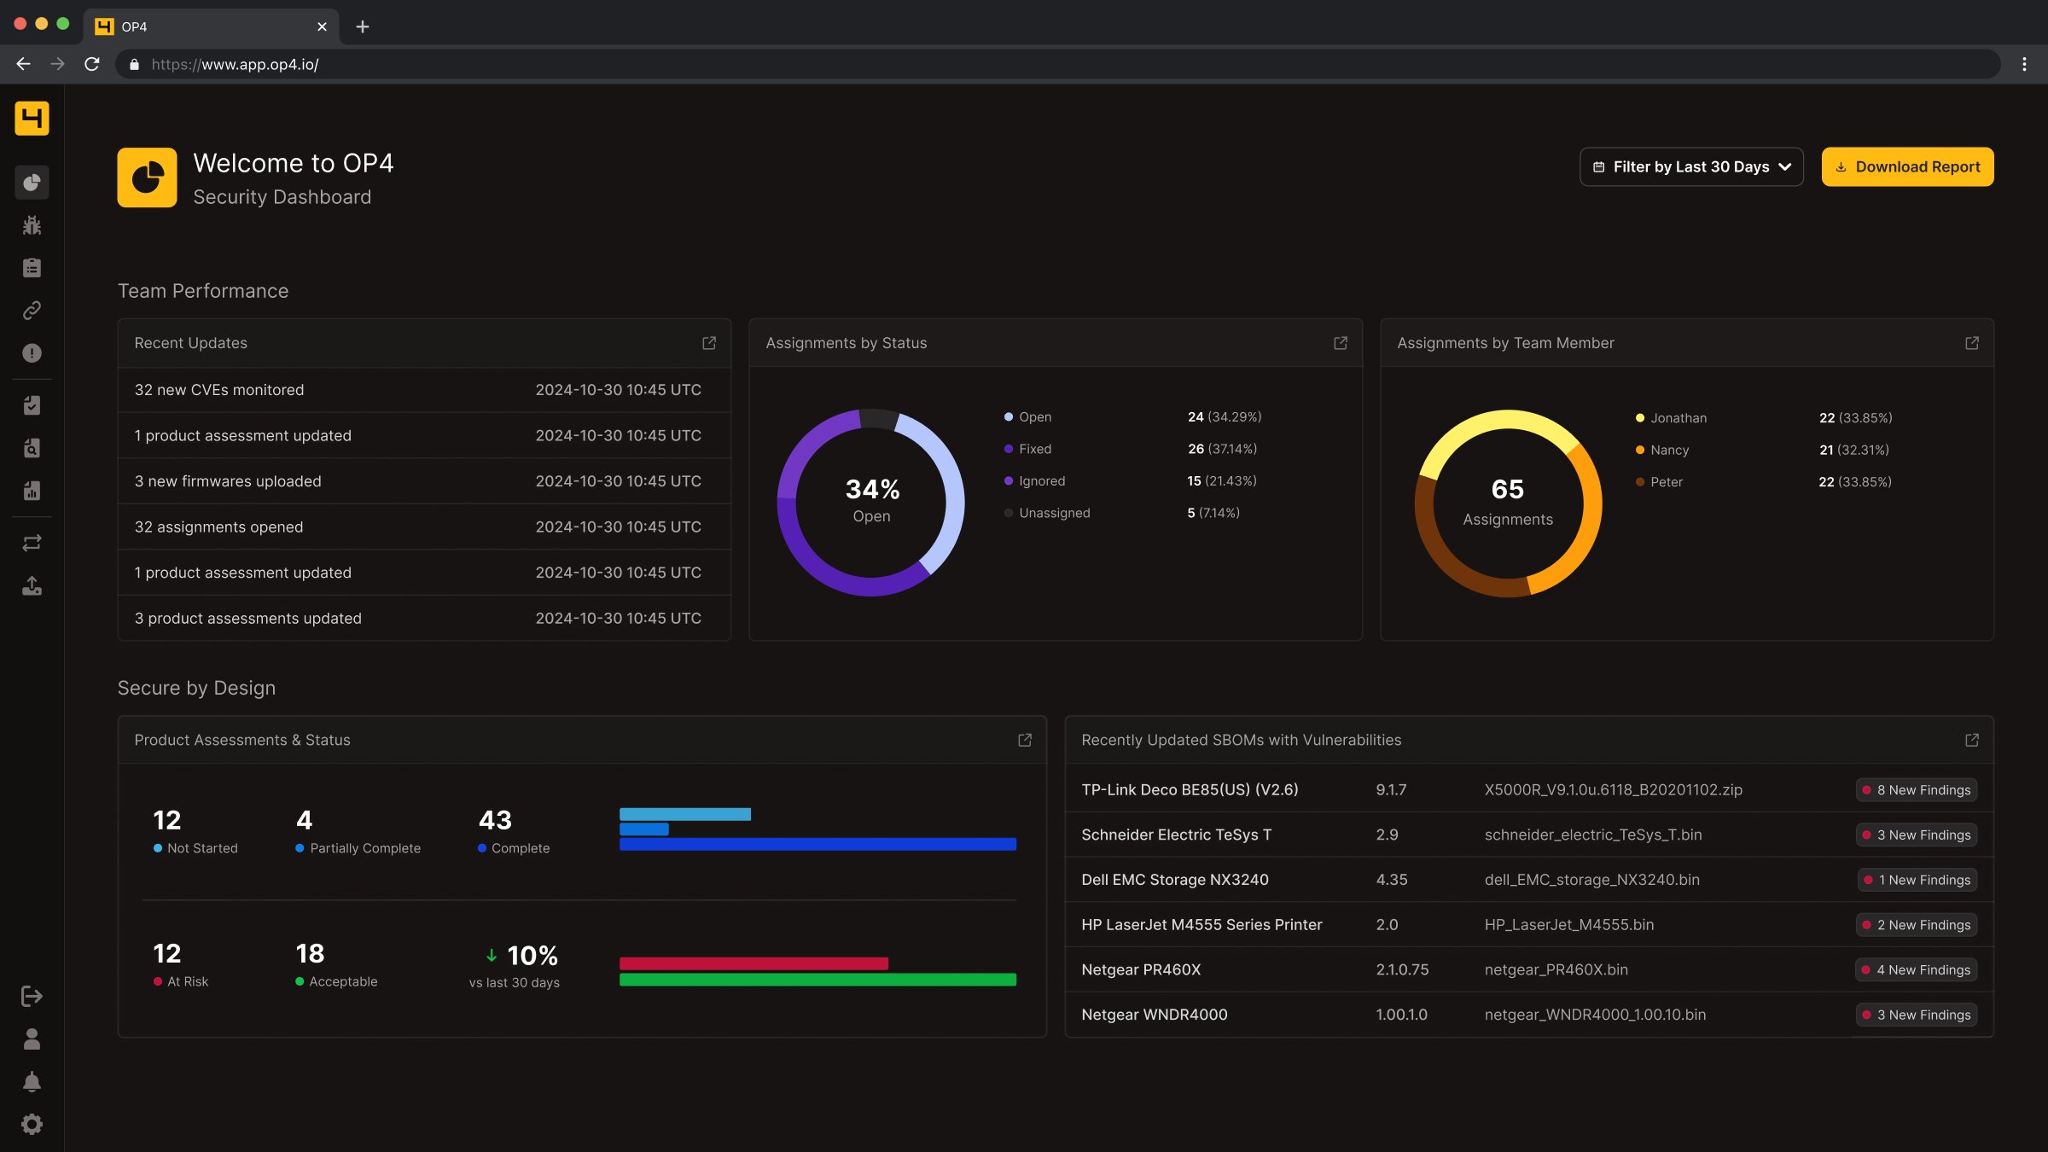The image size is (2048, 1152).
Task: Click the 8 New Findings badge
Action: 1916,790
